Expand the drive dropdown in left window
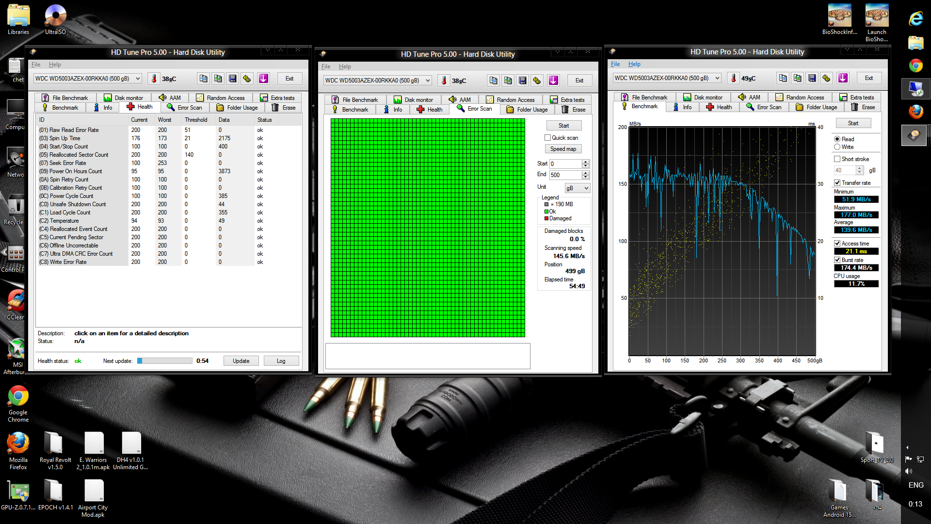The width and height of the screenshot is (931, 524). pos(138,79)
